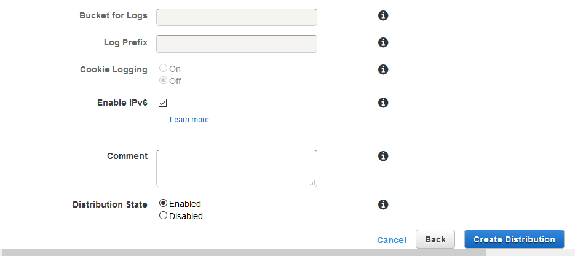Go Back to previous step
Image resolution: width=575 pixels, height=256 pixels.
click(435, 239)
